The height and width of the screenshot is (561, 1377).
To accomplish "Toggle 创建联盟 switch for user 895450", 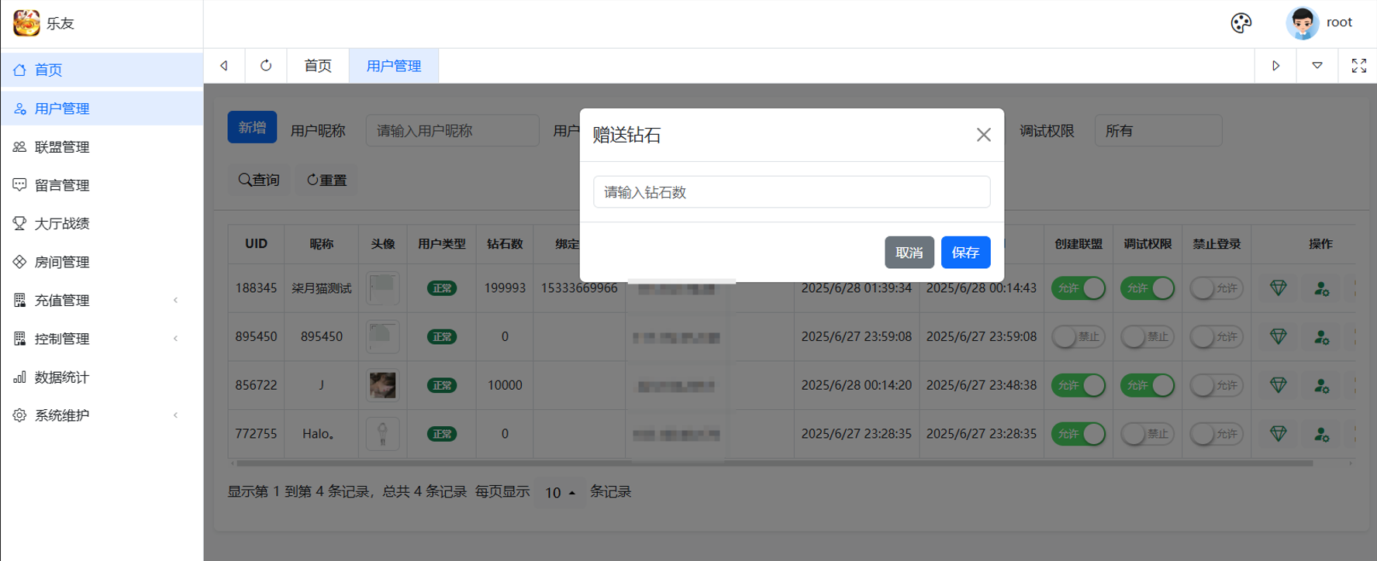I will [1078, 337].
